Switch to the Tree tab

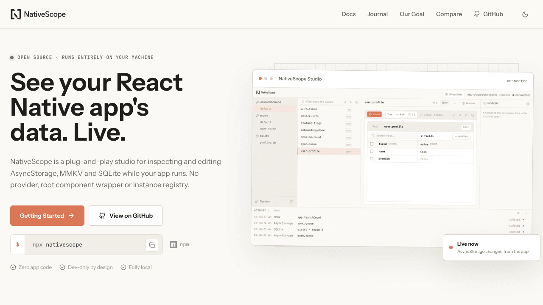(388, 114)
